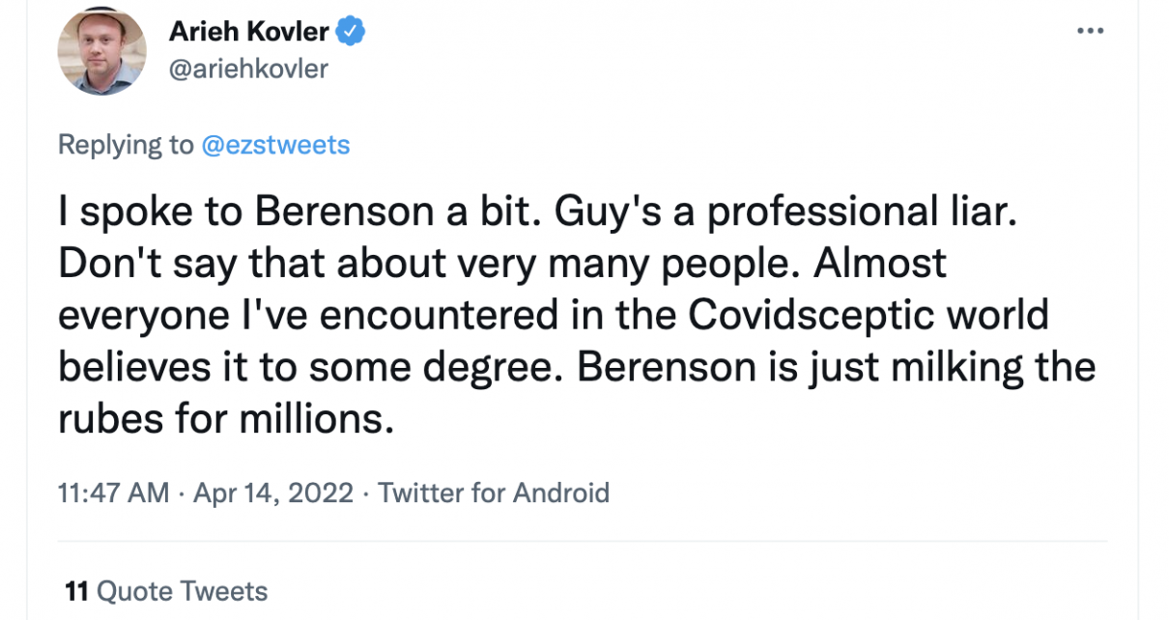Click the 11:47 AM timestamp
This screenshot has width=1169, height=620.
click(113, 493)
